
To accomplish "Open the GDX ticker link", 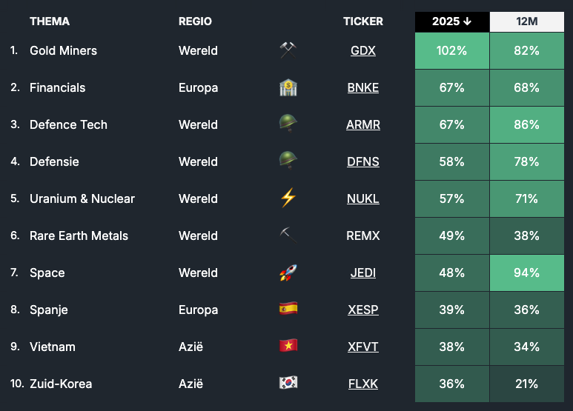I will click(363, 50).
